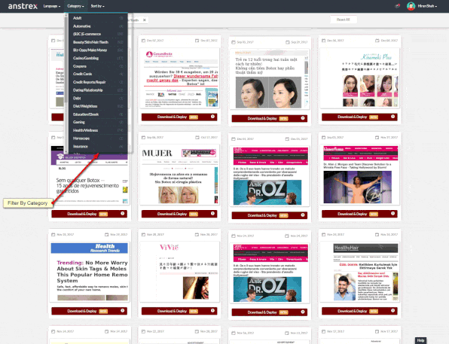Click last-seen calendar icon on Kirameki Plus card
Viewport: 449px width, 344px height.
tap(377, 41)
